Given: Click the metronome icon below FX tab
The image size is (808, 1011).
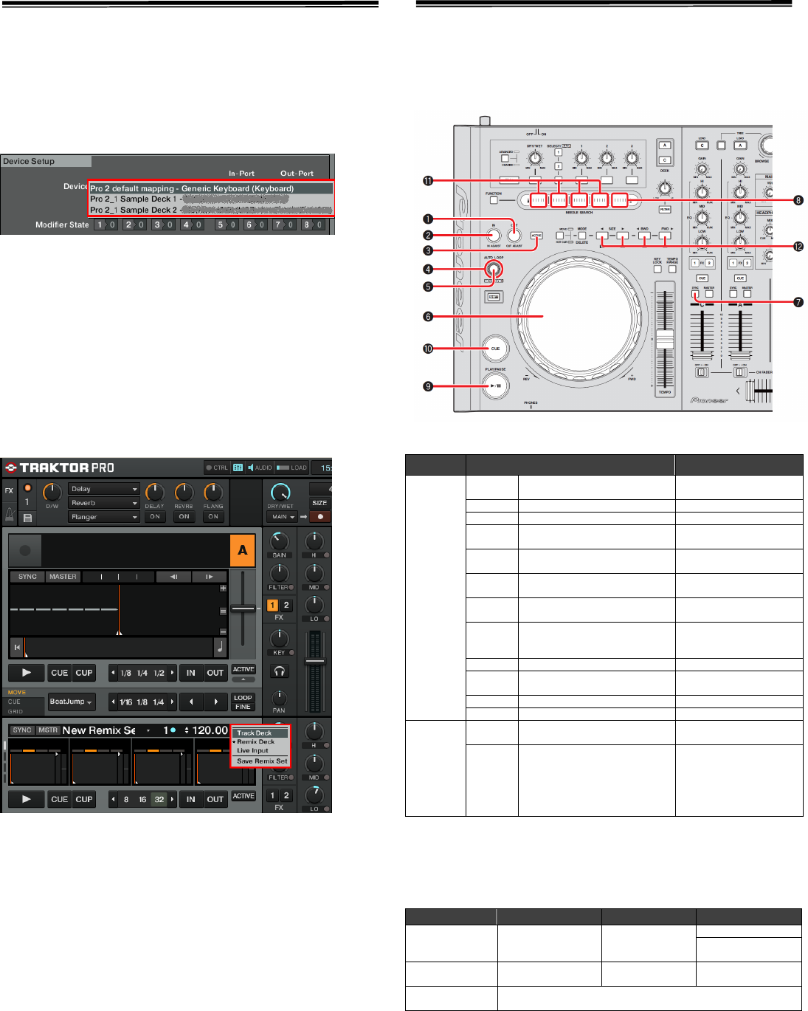Looking at the screenshot, I should click(10, 513).
